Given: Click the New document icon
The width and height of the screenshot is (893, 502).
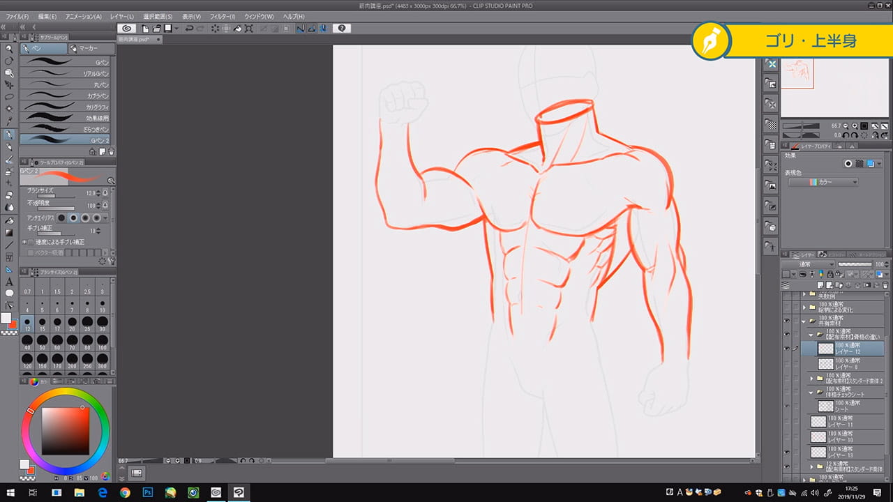Looking at the screenshot, I should pos(146,29).
